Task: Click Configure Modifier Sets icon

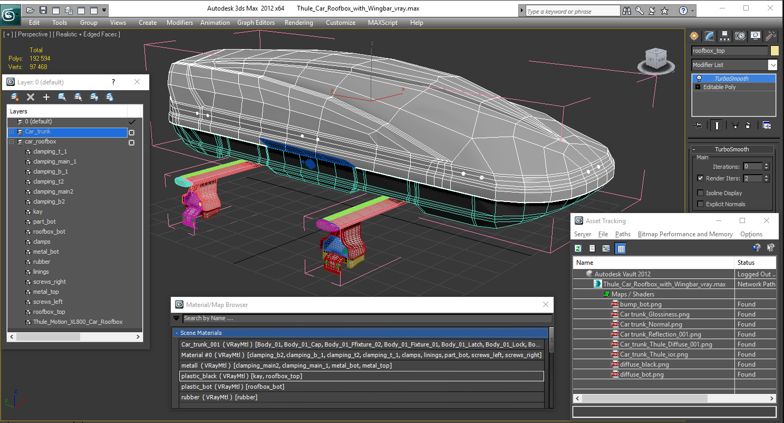Action: coord(767,126)
